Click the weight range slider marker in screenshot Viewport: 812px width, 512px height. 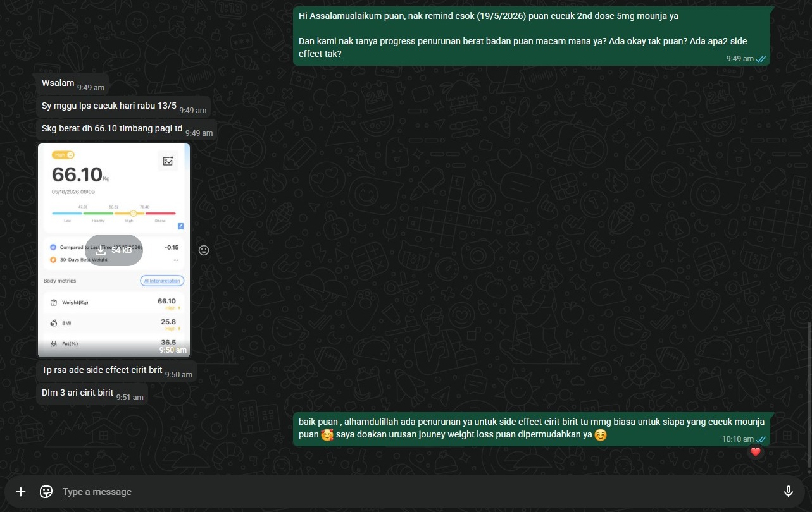[133, 214]
